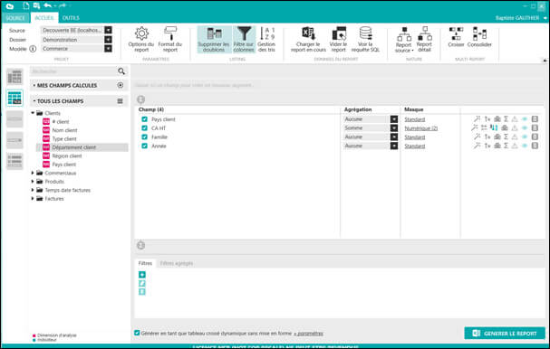Switch to the OUTILS ribbon tab
This screenshot has width=550, height=349.
(71, 18)
